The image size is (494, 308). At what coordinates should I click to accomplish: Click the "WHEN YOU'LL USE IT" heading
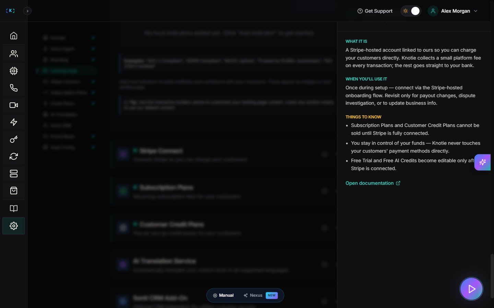point(366,79)
